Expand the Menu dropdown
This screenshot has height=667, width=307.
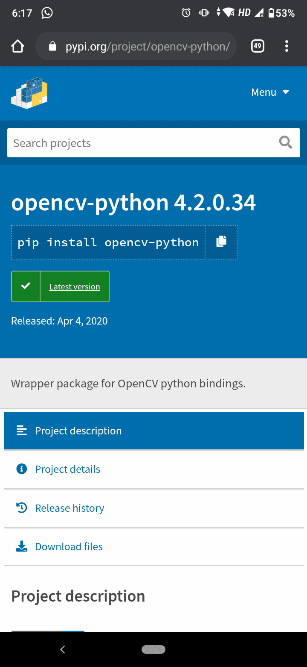tap(270, 92)
